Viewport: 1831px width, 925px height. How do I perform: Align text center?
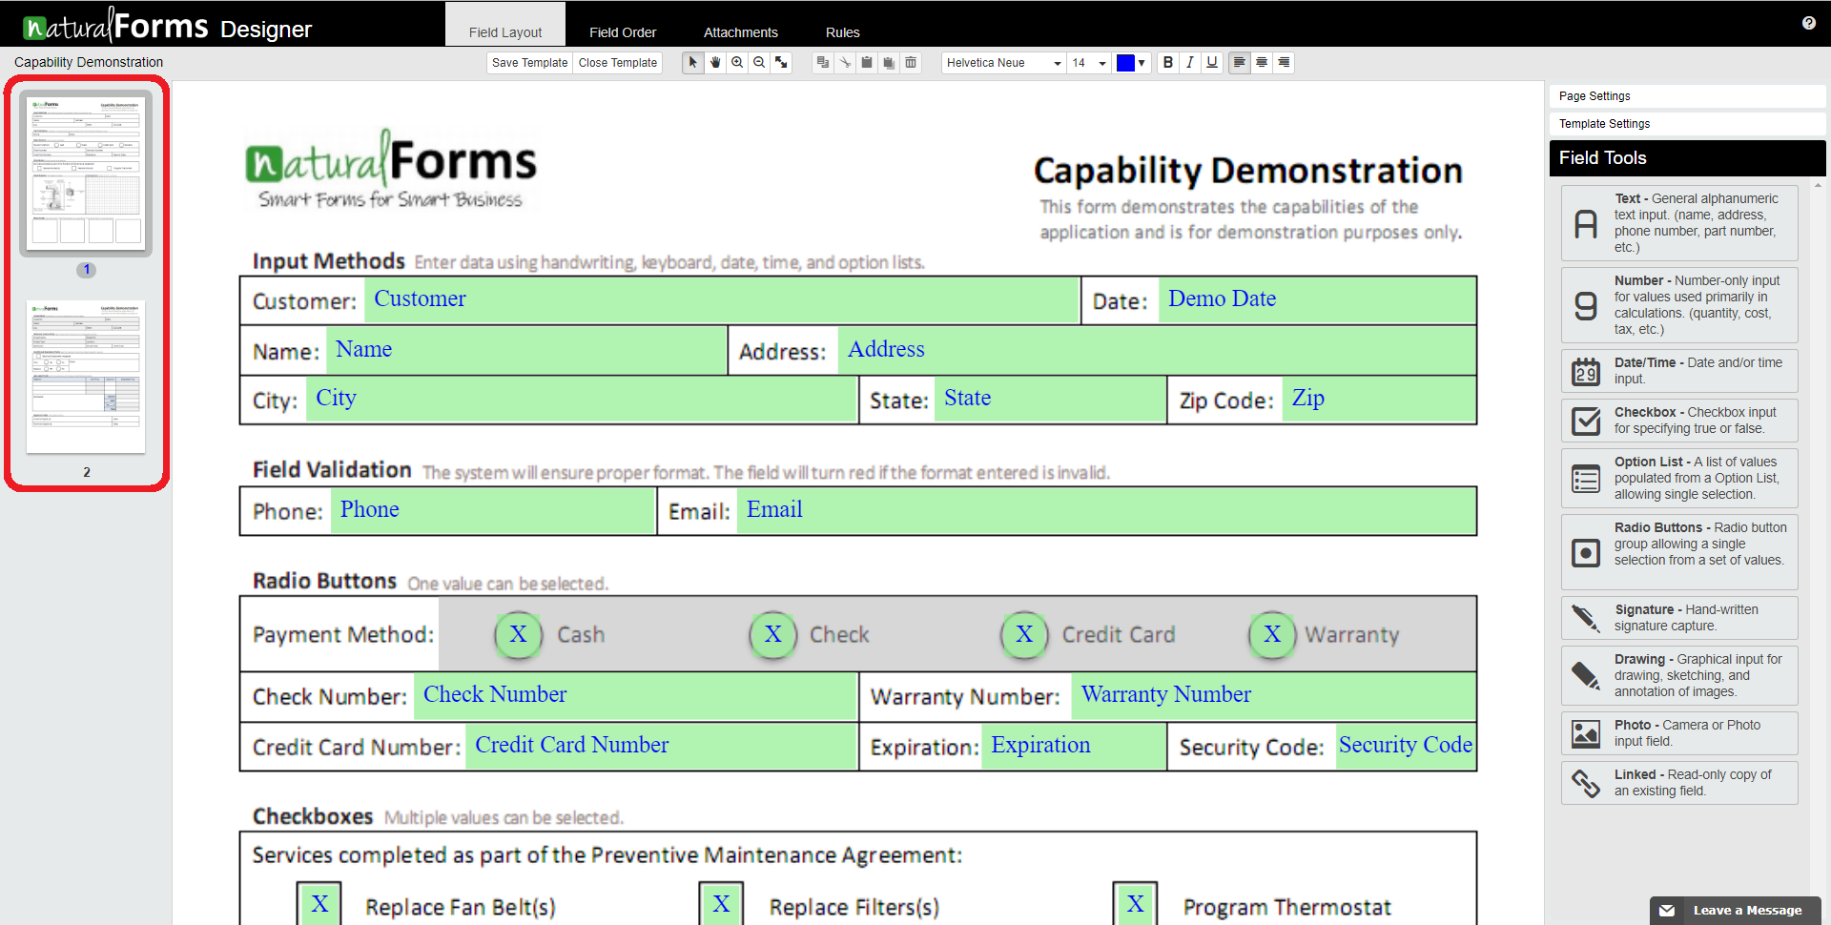1262,62
